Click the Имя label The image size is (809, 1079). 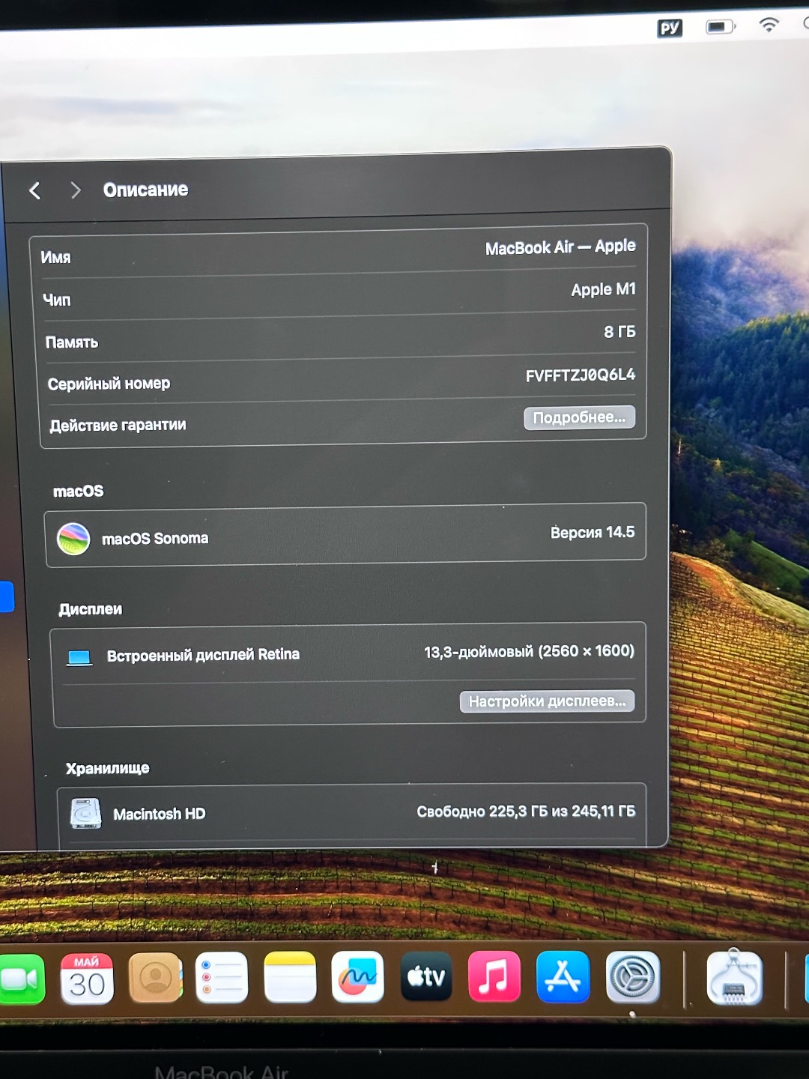point(55,258)
